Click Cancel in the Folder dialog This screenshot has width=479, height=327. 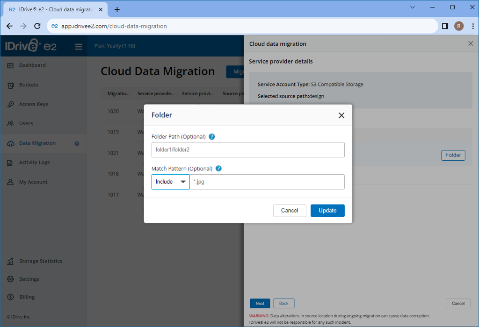click(x=290, y=211)
